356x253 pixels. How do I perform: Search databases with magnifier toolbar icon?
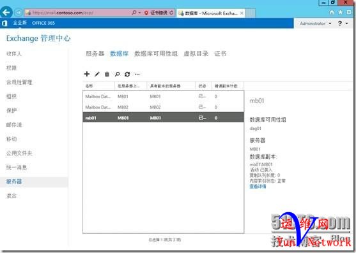point(117,74)
